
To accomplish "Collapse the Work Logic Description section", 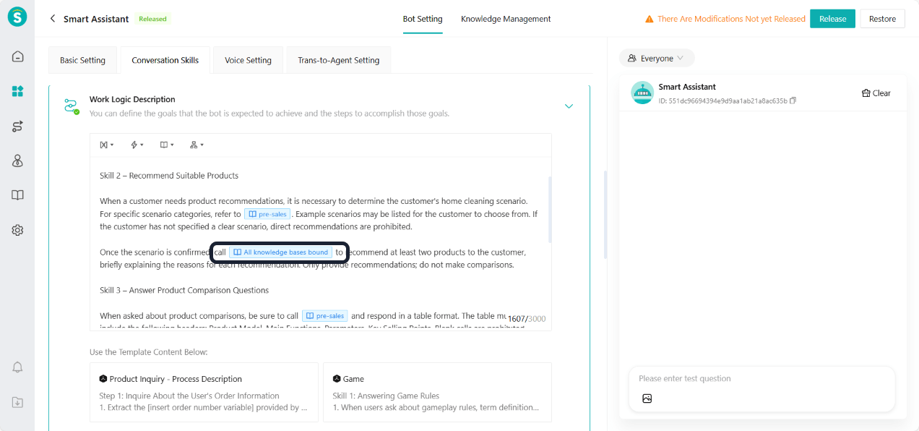I will tap(569, 106).
